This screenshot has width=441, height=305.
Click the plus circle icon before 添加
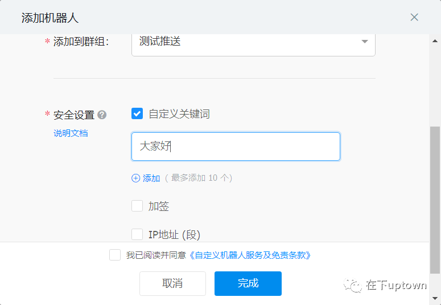pos(135,178)
